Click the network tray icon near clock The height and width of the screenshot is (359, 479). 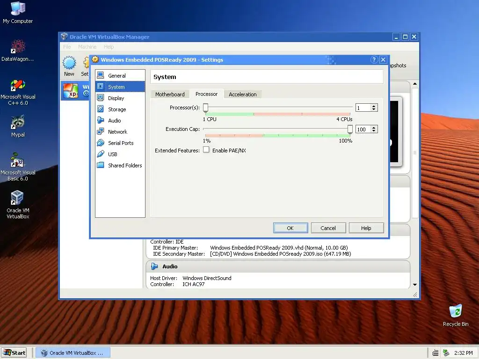[x=446, y=353]
